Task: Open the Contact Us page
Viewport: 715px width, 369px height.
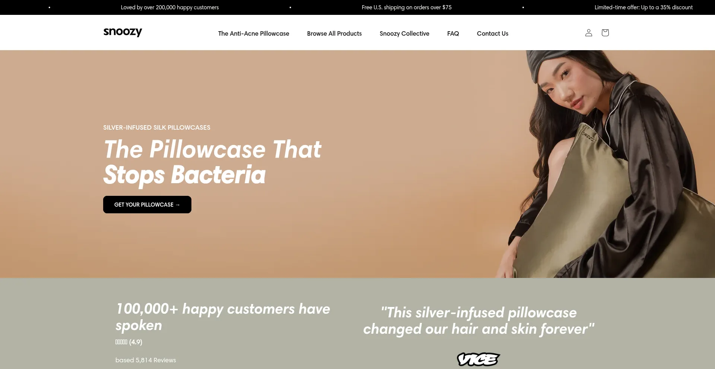Action: click(x=492, y=33)
